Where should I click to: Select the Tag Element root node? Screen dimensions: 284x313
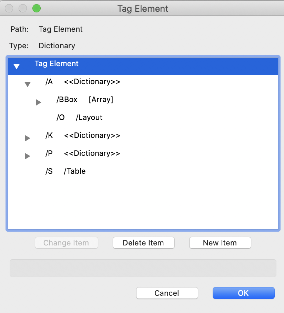56,63
